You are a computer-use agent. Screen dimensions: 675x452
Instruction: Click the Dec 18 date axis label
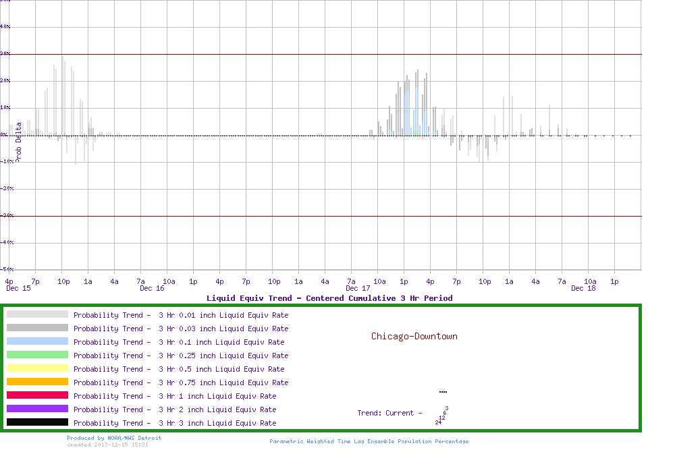point(583,288)
